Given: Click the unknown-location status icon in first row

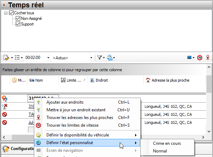Looking at the screenshot, I should [x=5, y=98].
